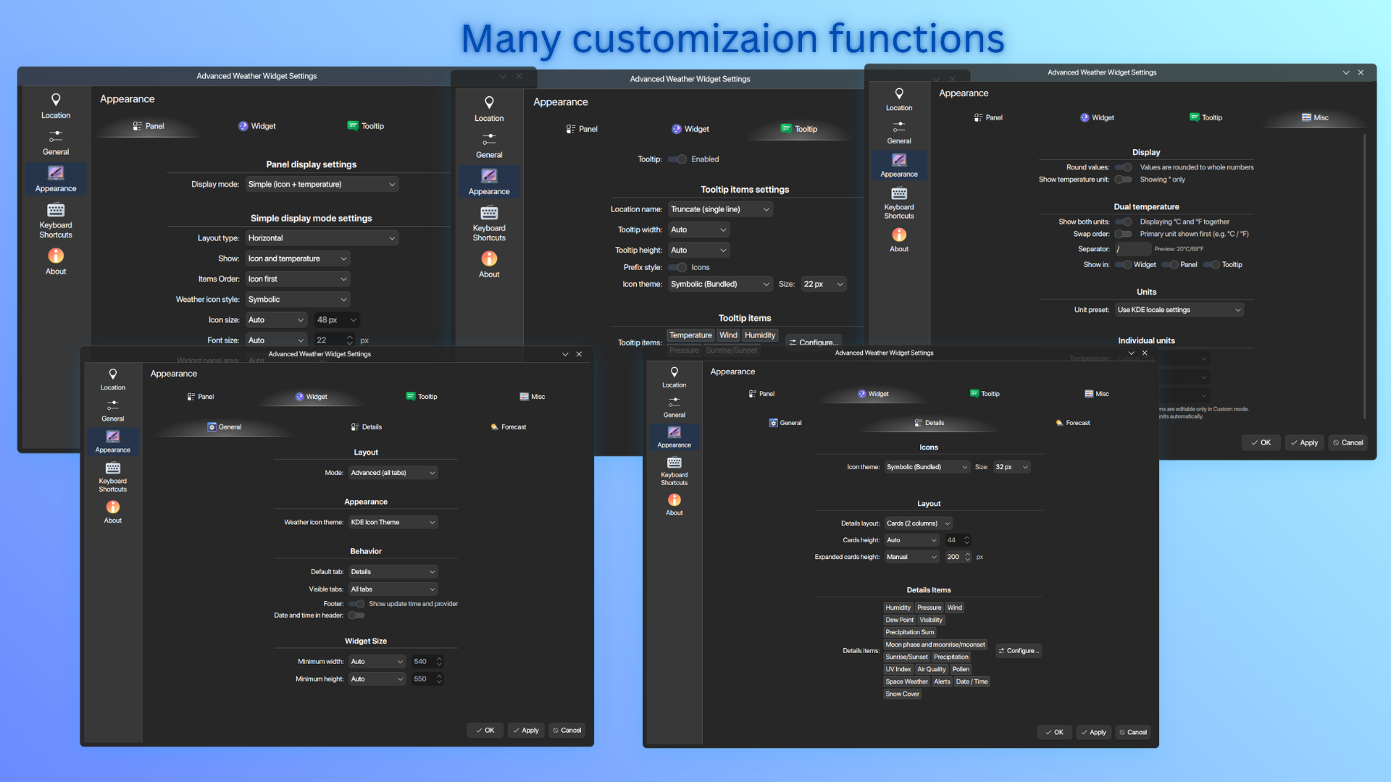Open General page in bottom-right Details window
The height and width of the screenshot is (782, 1391).
click(x=674, y=407)
